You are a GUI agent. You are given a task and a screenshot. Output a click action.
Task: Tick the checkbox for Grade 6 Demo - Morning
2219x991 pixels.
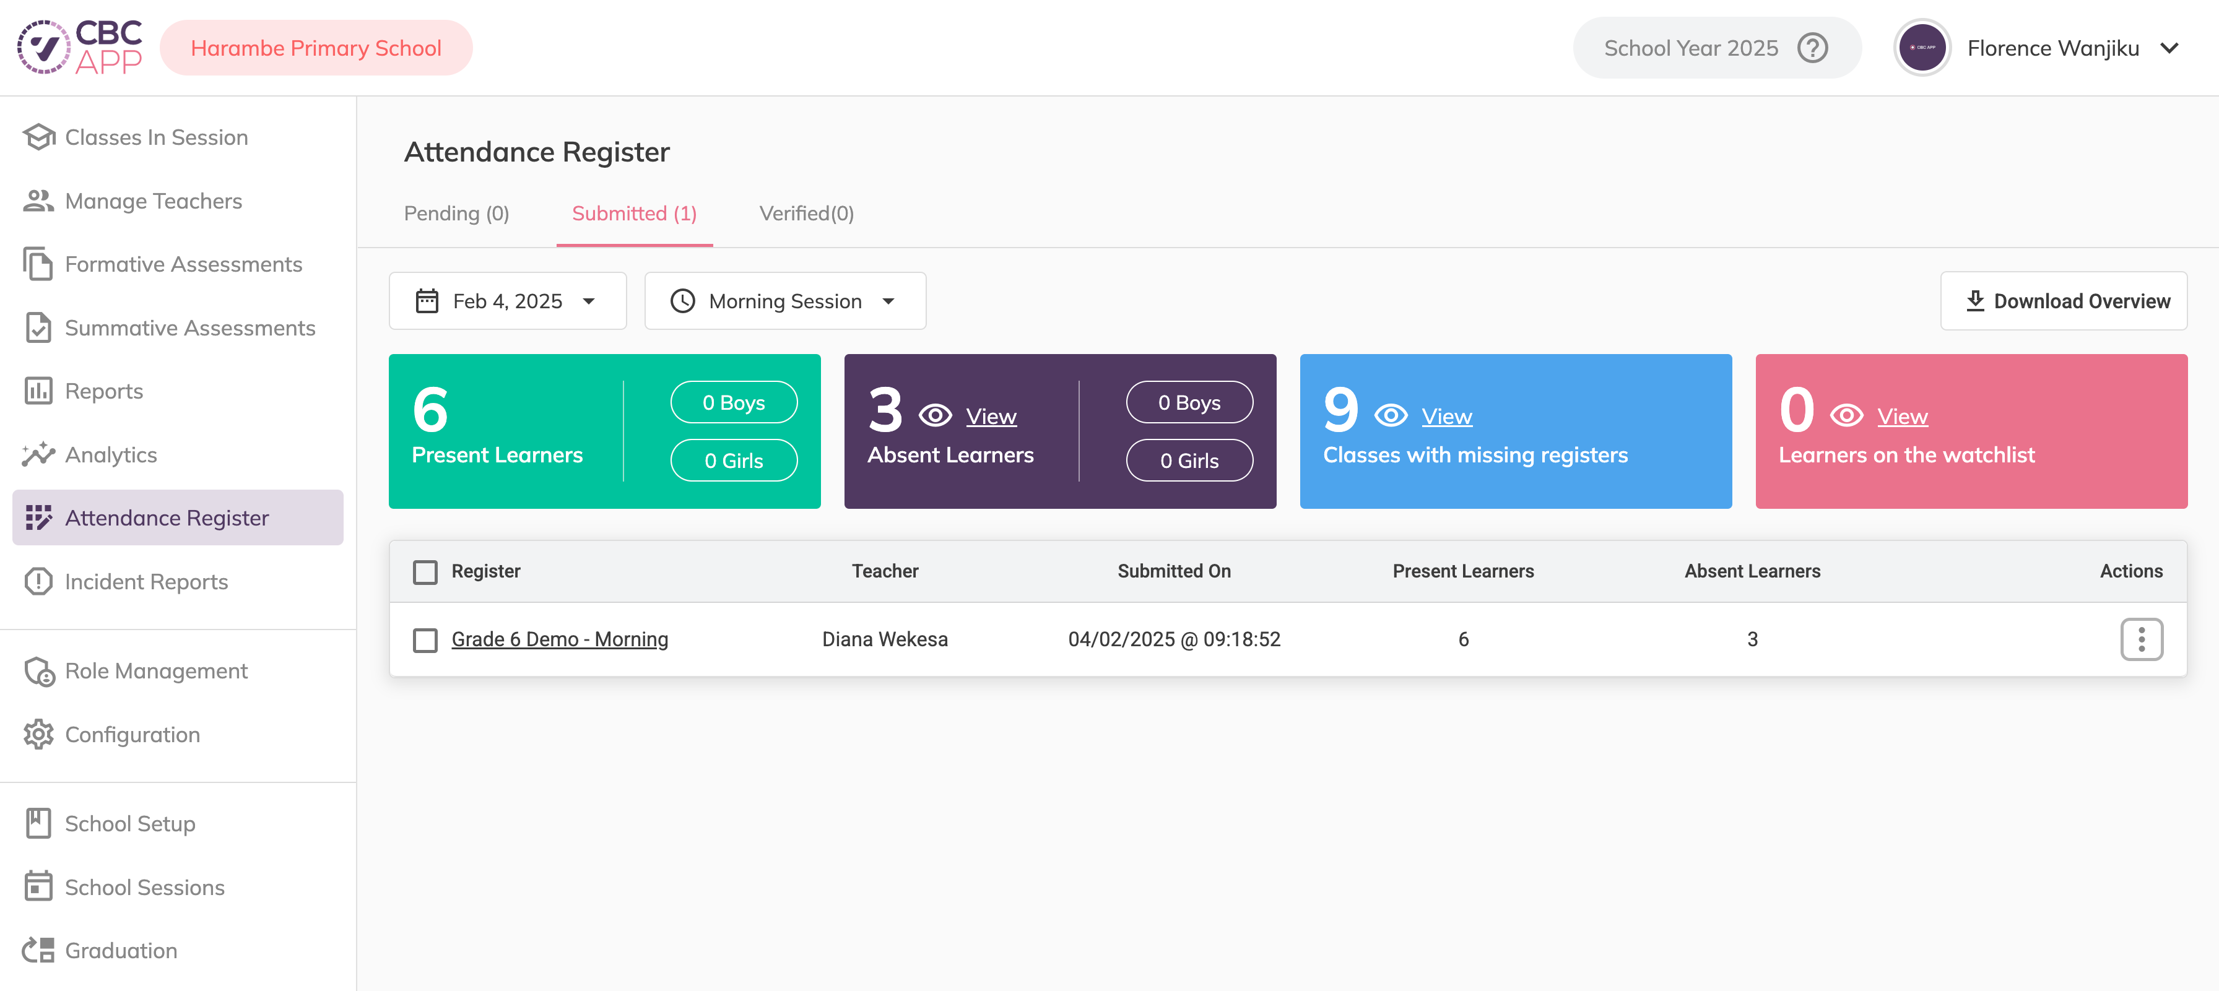coord(425,639)
